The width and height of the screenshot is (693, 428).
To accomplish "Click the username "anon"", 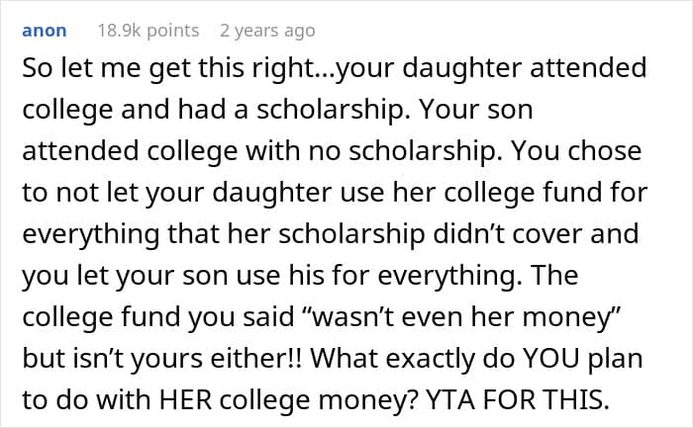I will pos(44,31).
